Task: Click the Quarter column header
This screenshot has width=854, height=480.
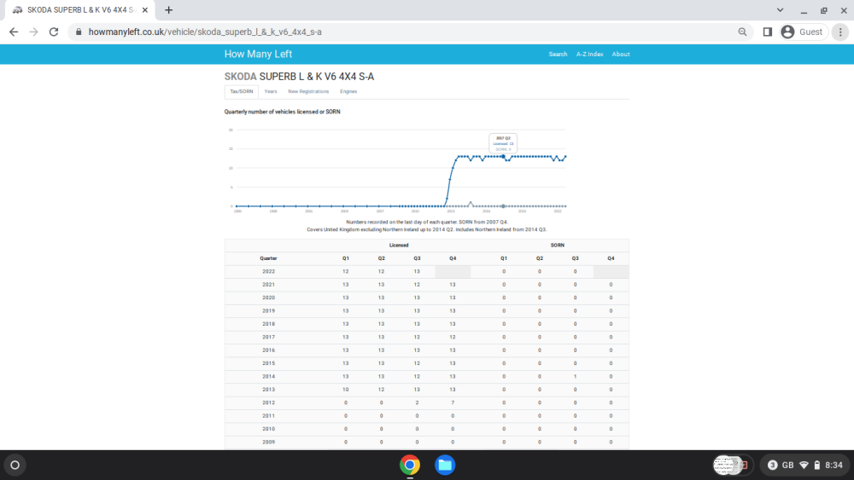Action: (268, 258)
